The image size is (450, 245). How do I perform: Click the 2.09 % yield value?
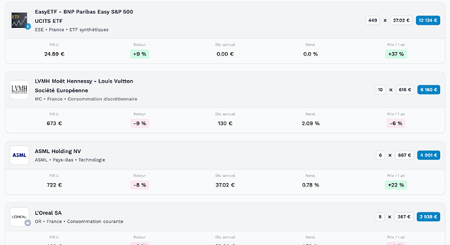310,123
